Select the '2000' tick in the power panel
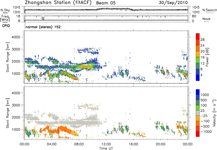Viewport: 217px width, 150px height. [x=16, y=61]
